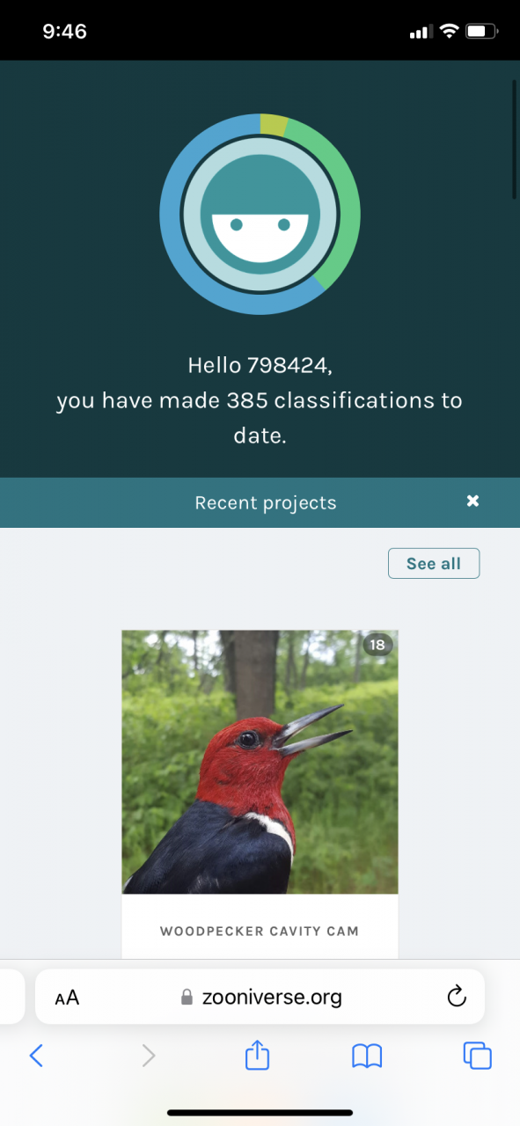This screenshot has height=1126, width=520.
Task: Click the See all button
Action: tap(434, 563)
